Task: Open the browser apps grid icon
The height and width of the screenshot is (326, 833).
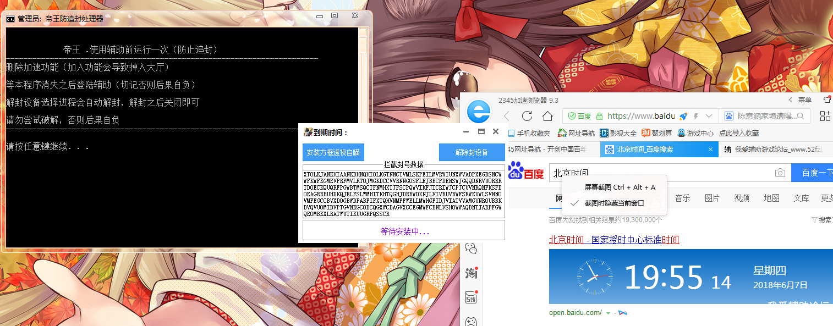Action: pyautogui.click(x=825, y=116)
